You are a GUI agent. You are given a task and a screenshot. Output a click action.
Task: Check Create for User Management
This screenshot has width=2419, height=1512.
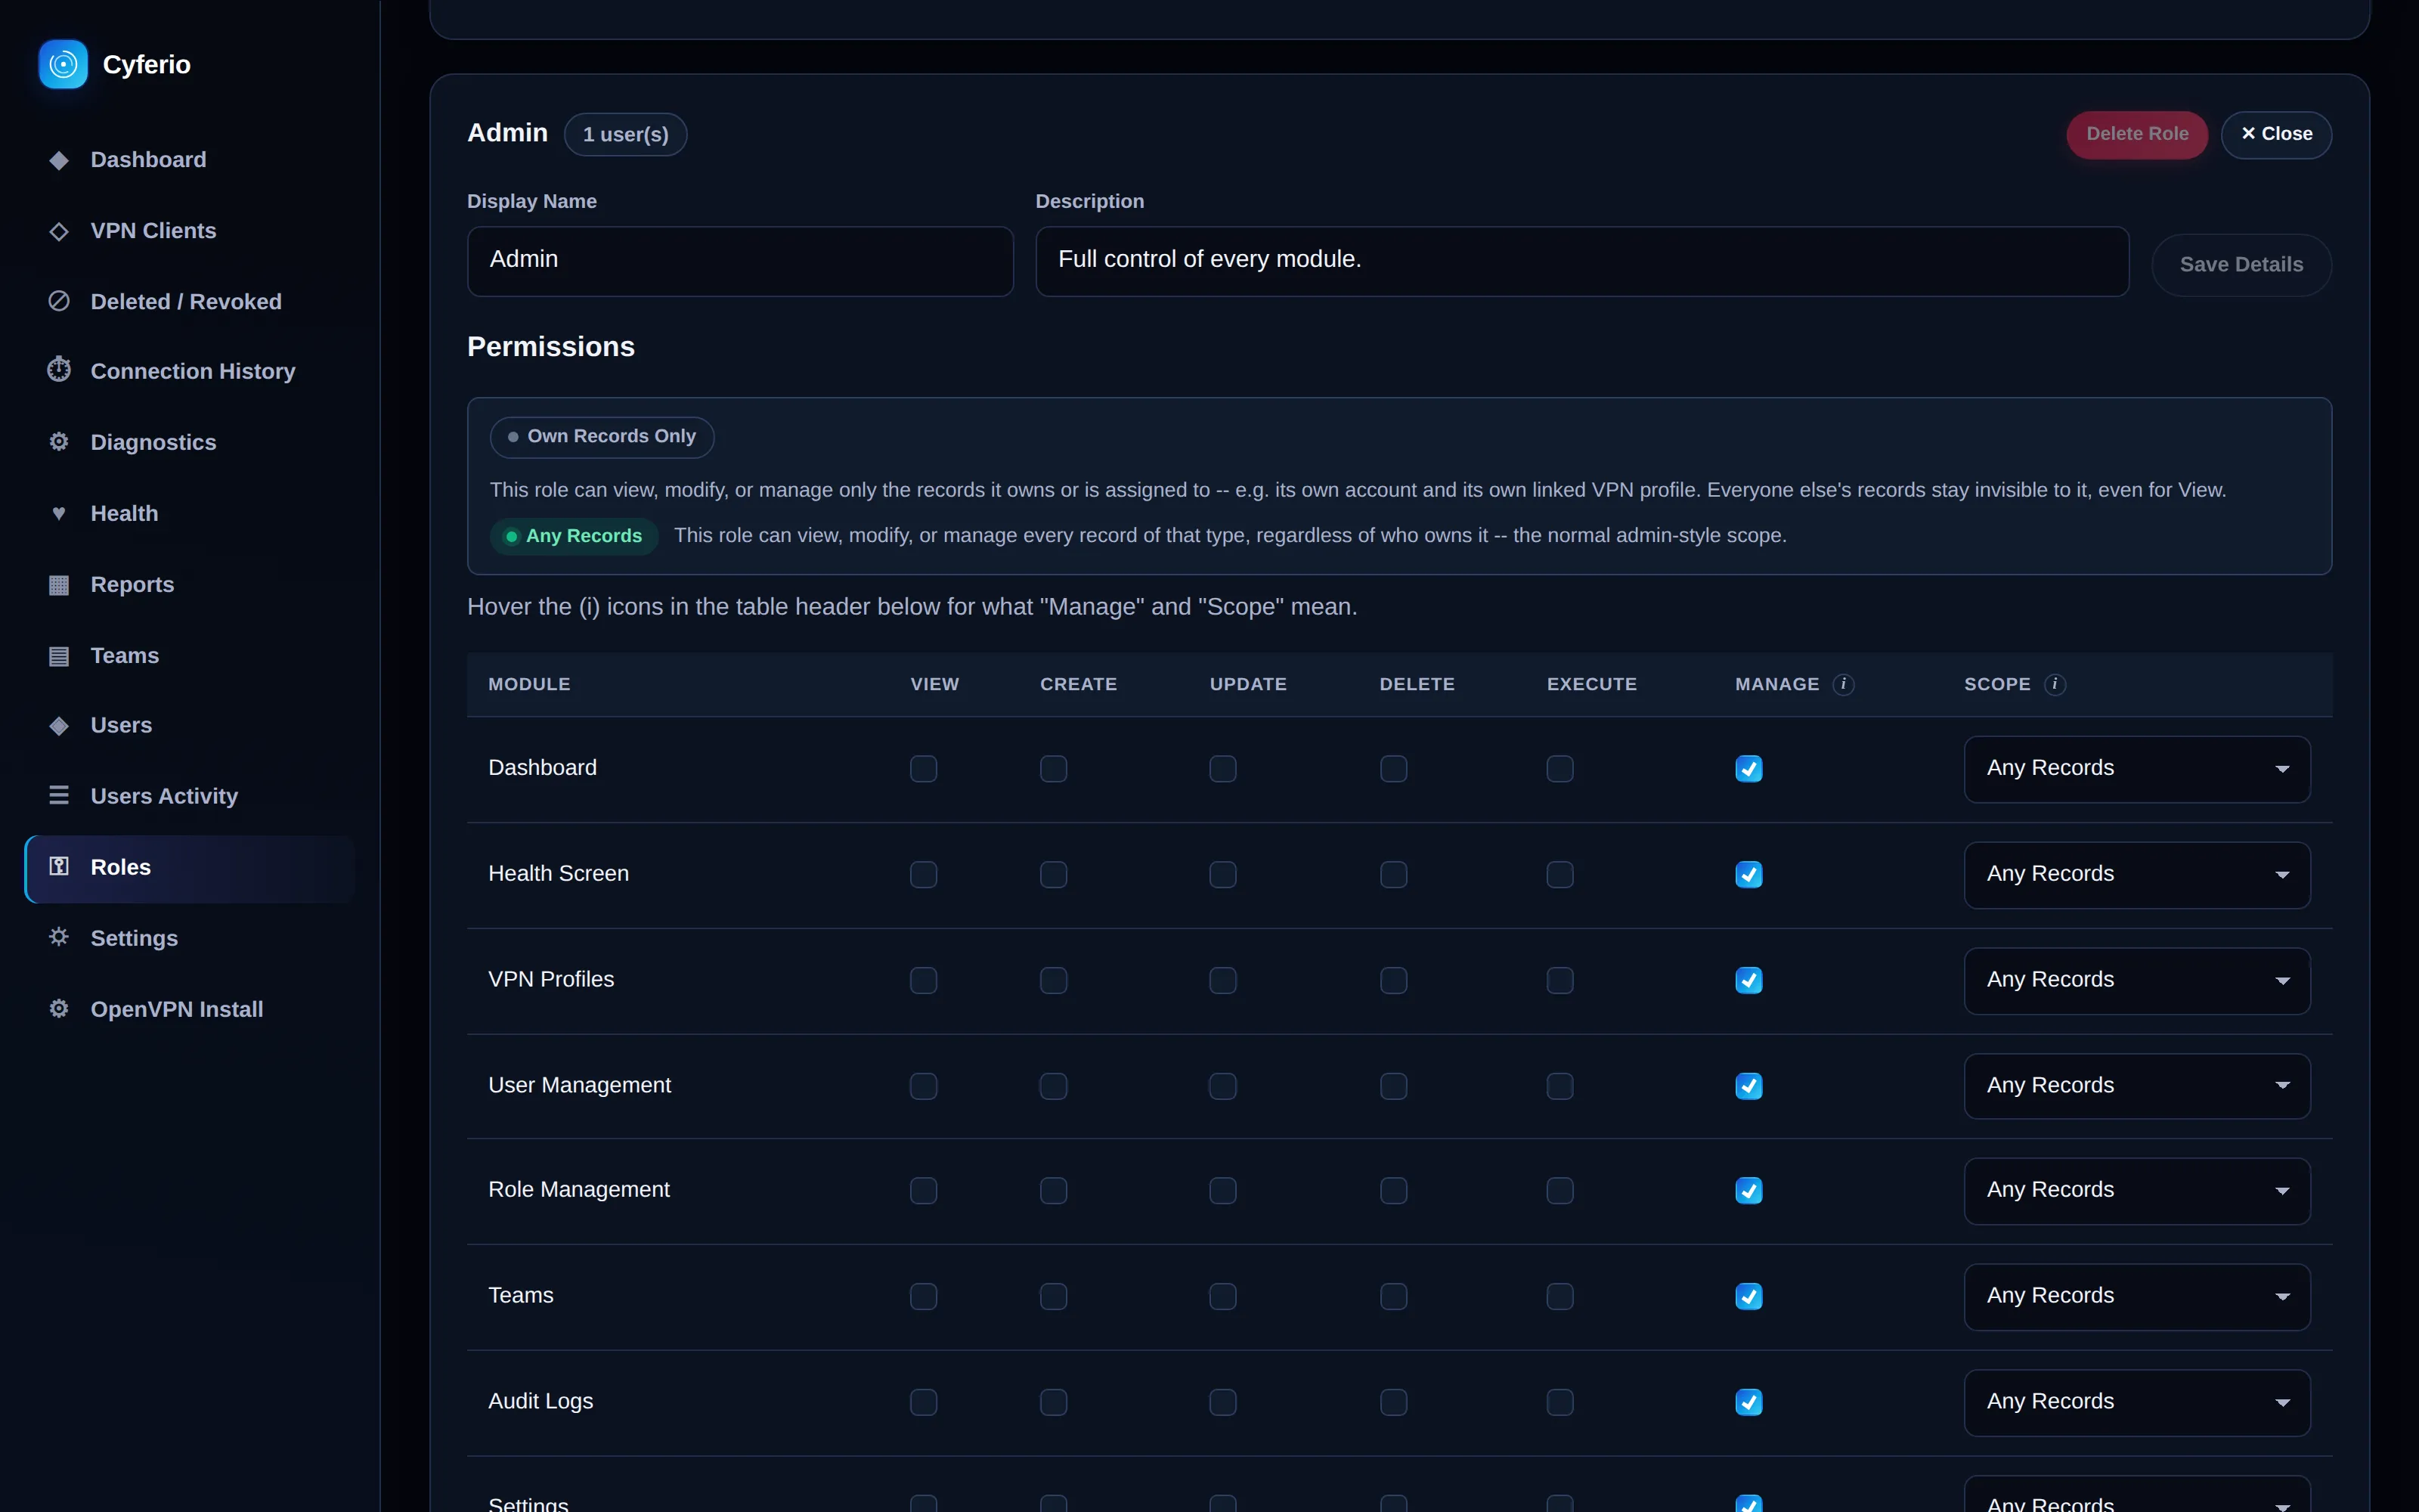(1052, 1086)
